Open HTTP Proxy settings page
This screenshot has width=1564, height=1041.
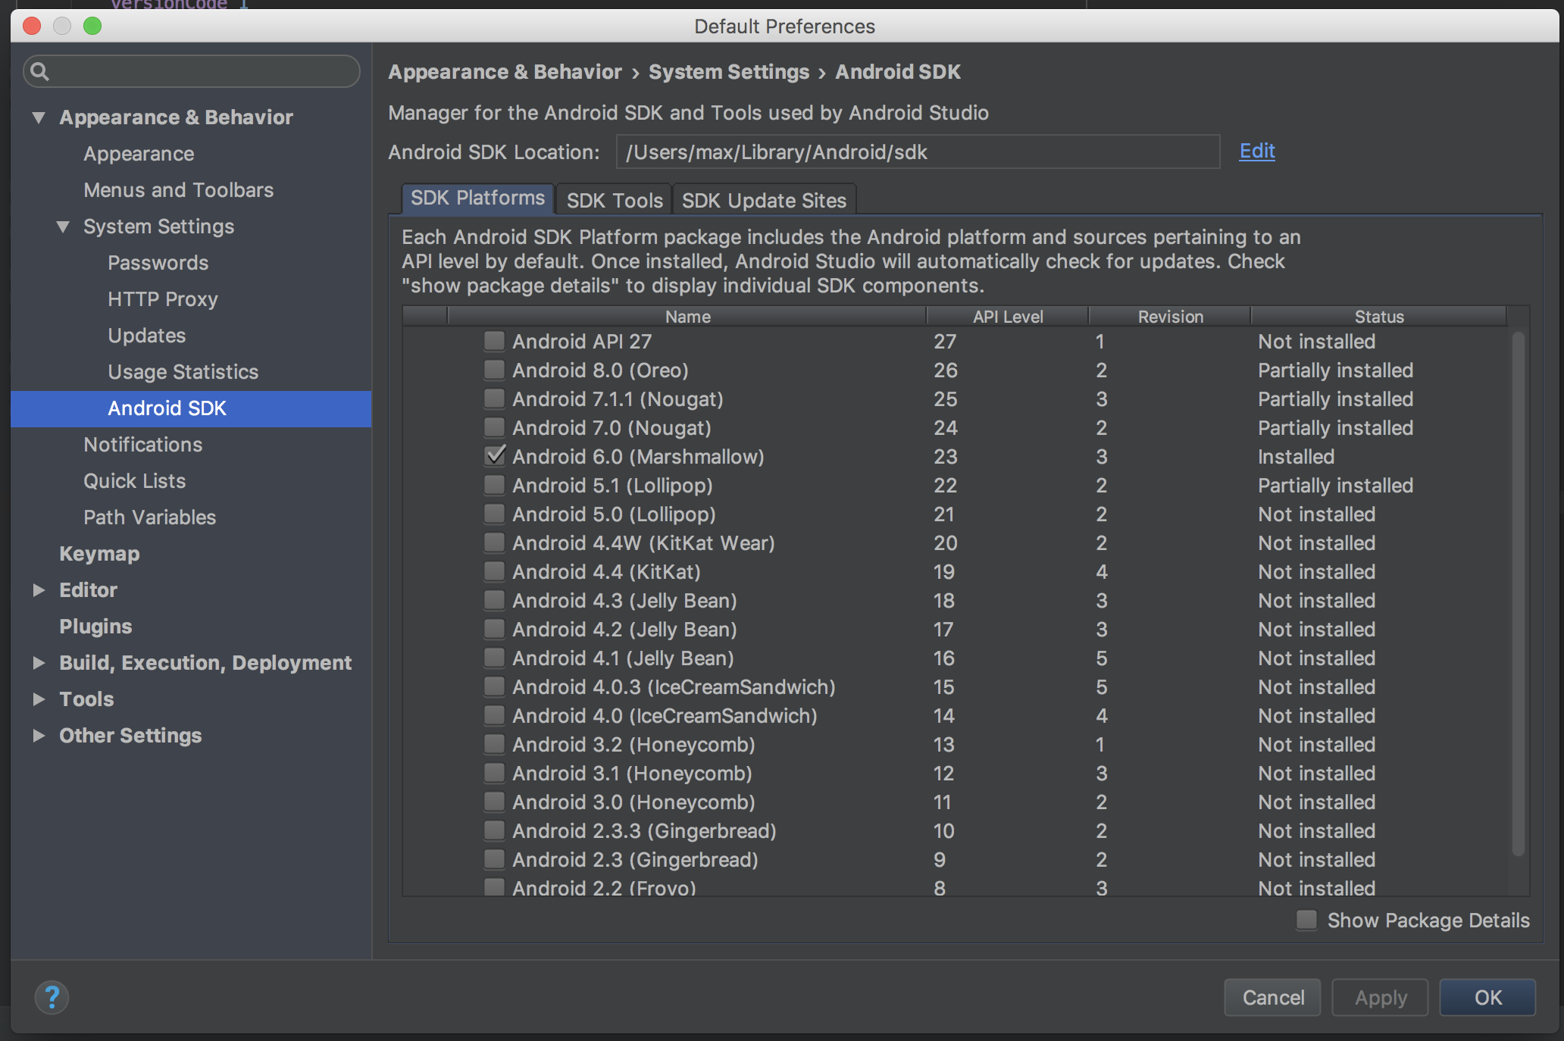tap(162, 299)
